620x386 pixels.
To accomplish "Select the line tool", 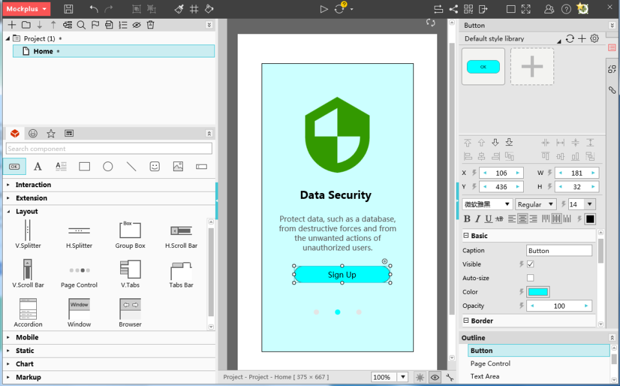I will click(131, 167).
